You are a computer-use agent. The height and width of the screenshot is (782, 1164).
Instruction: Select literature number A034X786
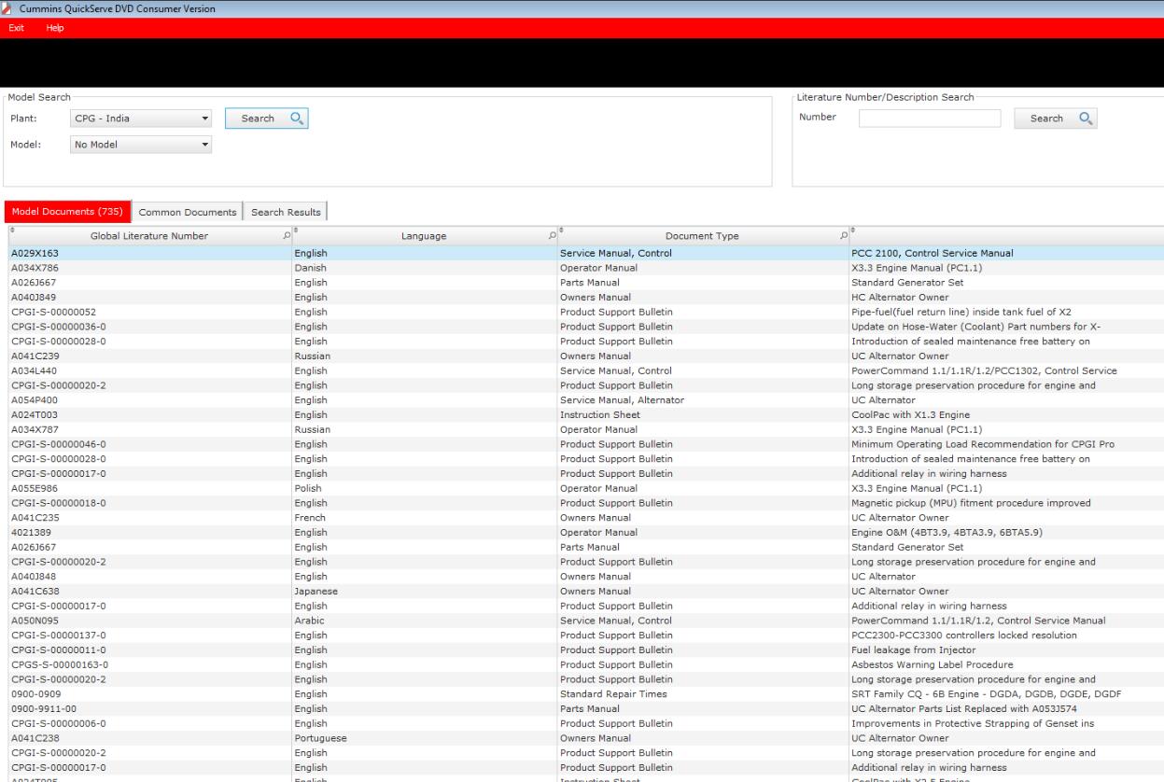point(35,268)
